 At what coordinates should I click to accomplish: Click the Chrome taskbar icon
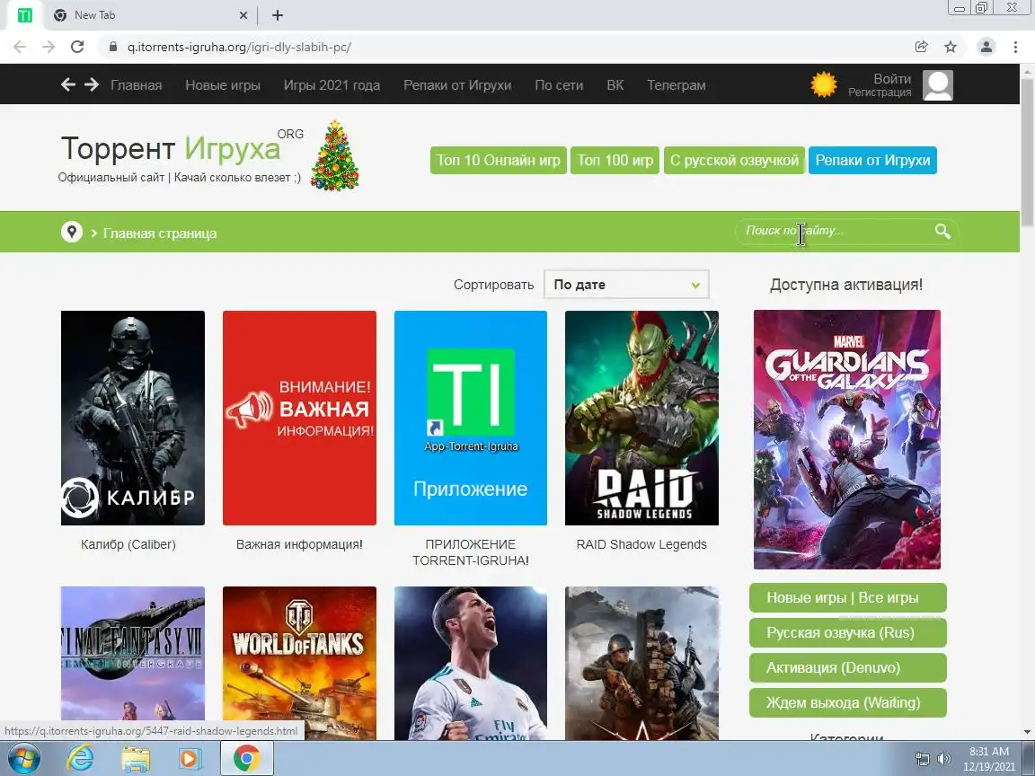pos(245,759)
